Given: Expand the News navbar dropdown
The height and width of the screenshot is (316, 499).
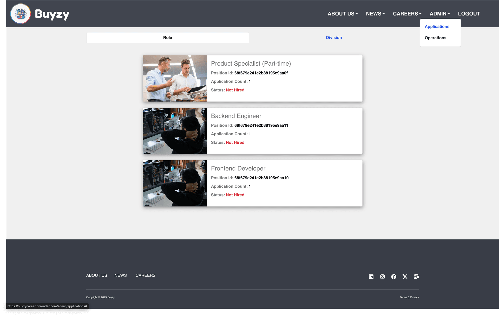Looking at the screenshot, I should pos(375,14).
